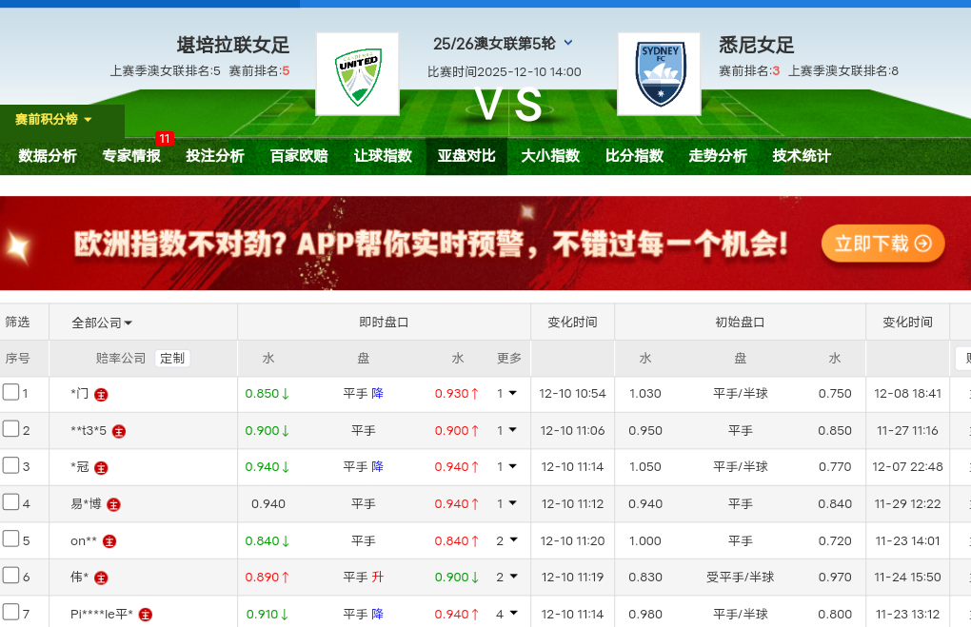The image size is (971, 627).
Task: Expand the 全部公司 company filter dropdown
Action: pos(102,323)
